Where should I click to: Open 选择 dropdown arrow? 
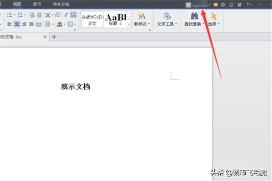219,24
